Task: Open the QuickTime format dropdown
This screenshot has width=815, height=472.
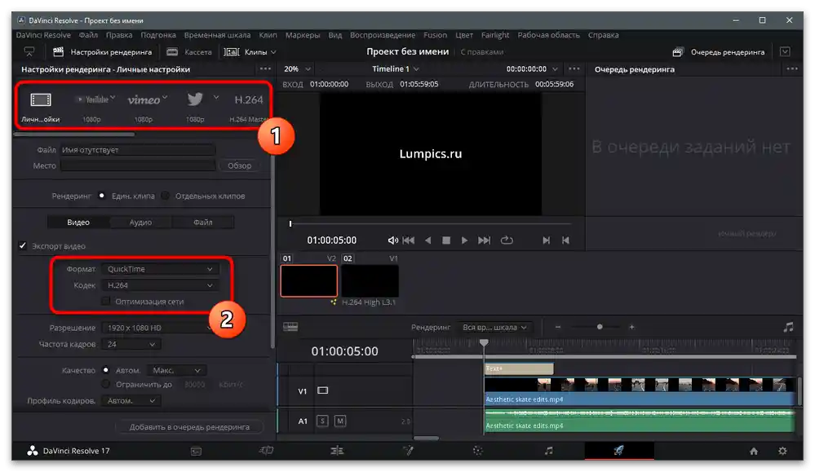Action: point(160,269)
